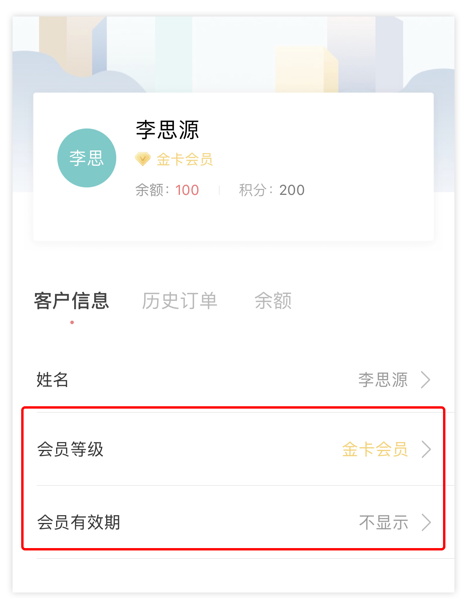Screen dimensions: 467x609
Task: Tap the 会员等级 row label
Action: (70, 449)
